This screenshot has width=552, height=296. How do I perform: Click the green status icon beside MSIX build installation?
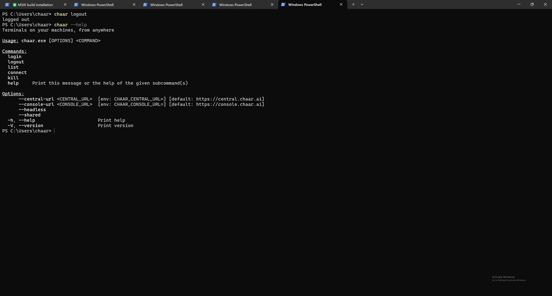pyautogui.click(x=15, y=5)
